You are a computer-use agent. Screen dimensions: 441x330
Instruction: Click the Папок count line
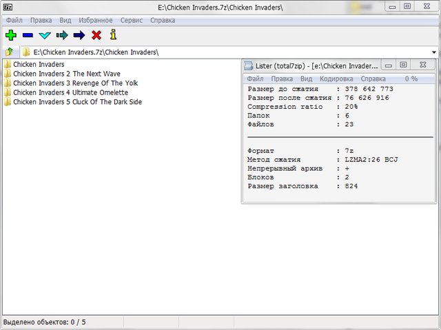298,115
